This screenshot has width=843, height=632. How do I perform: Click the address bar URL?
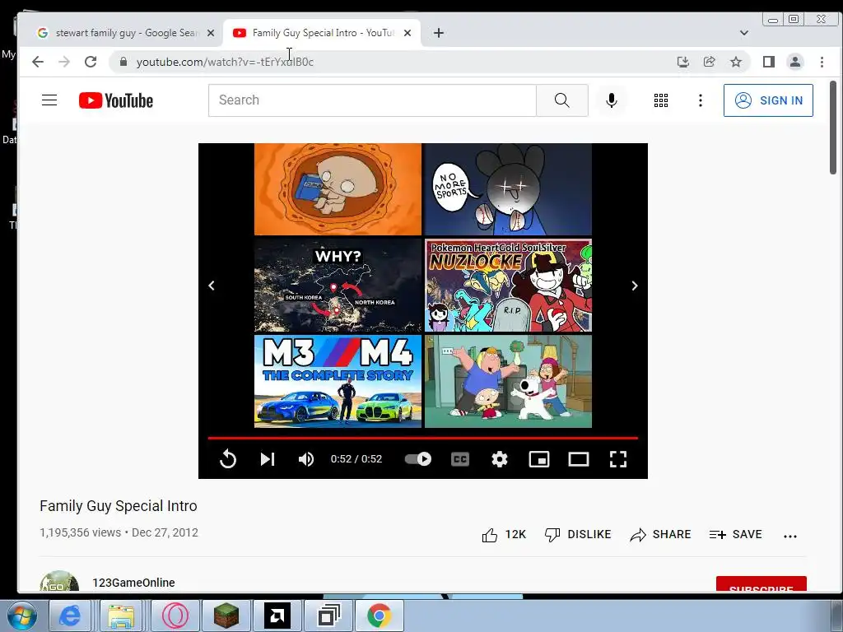(x=225, y=62)
